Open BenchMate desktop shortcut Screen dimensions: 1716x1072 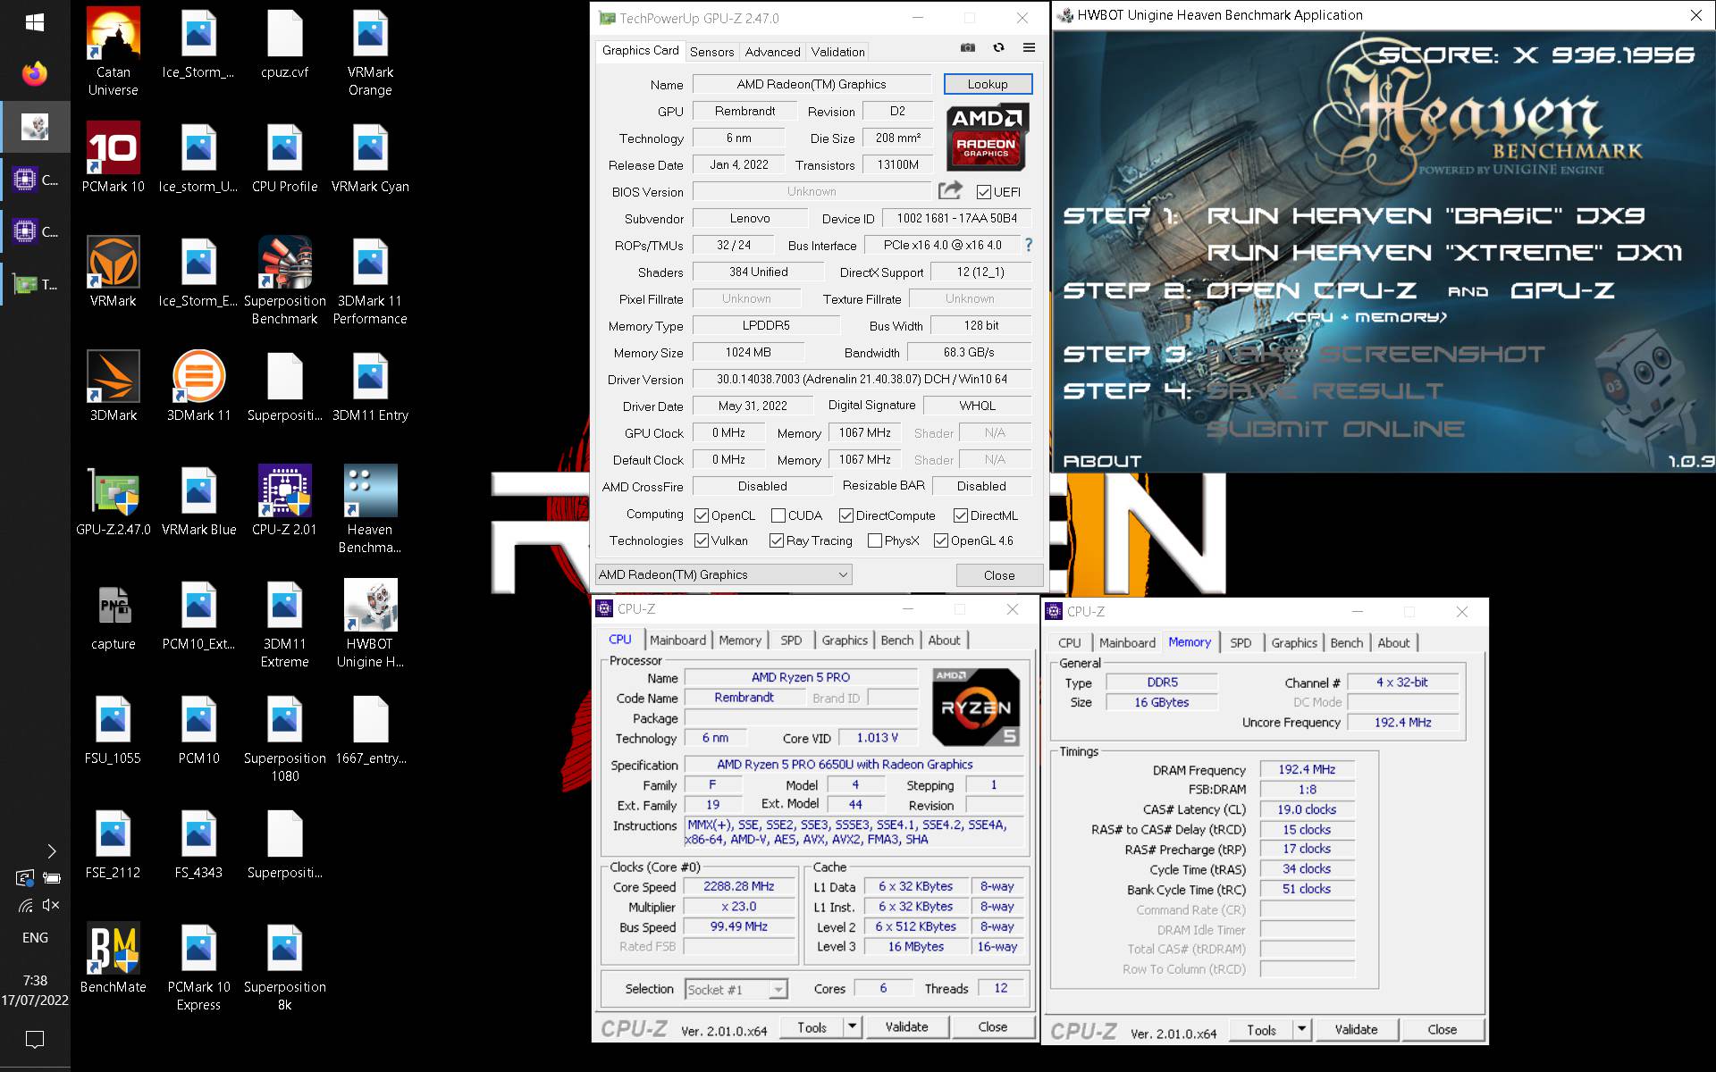[x=114, y=958]
